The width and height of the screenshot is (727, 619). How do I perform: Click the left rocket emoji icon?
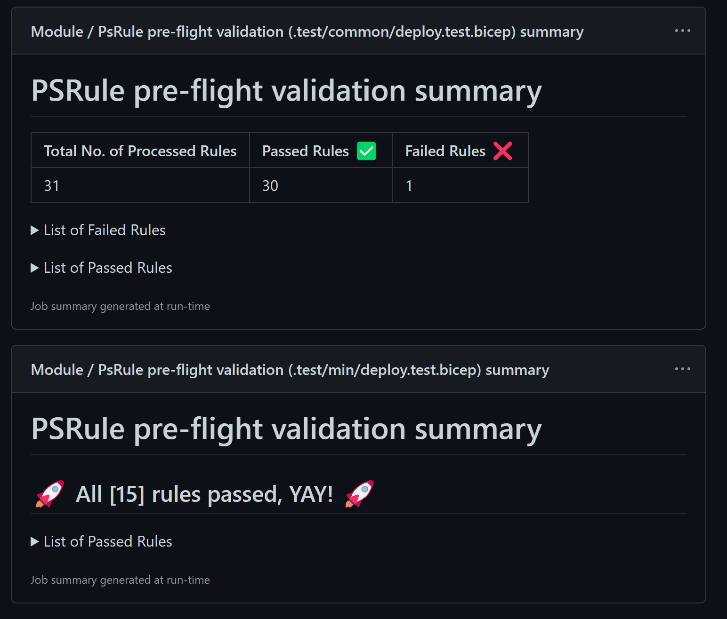(50, 493)
